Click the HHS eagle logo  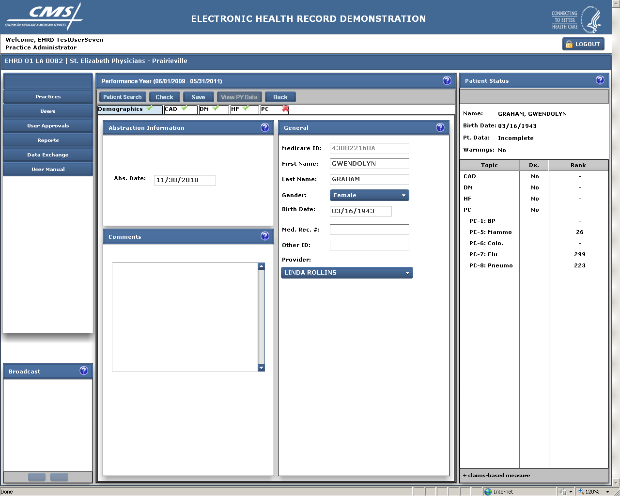pyautogui.click(x=591, y=19)
